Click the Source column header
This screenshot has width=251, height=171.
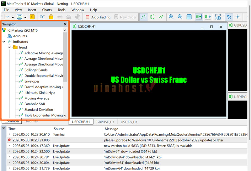[77, 129]
